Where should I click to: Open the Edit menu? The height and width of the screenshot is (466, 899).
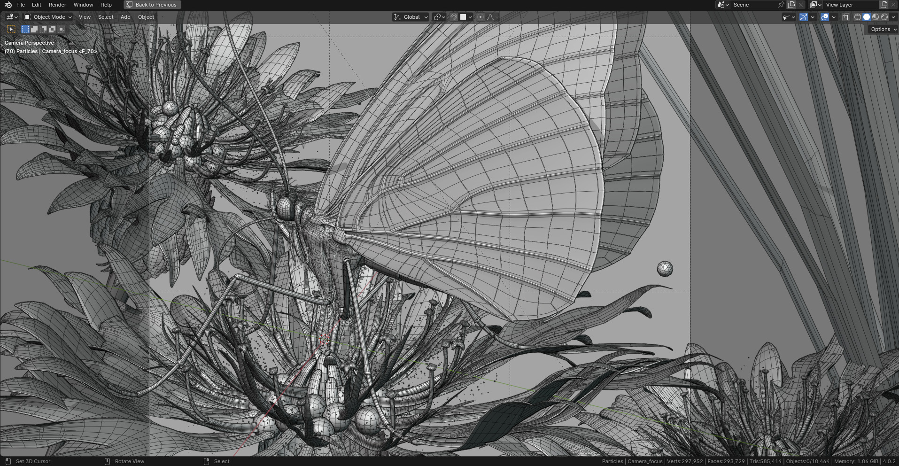point(37,5)
